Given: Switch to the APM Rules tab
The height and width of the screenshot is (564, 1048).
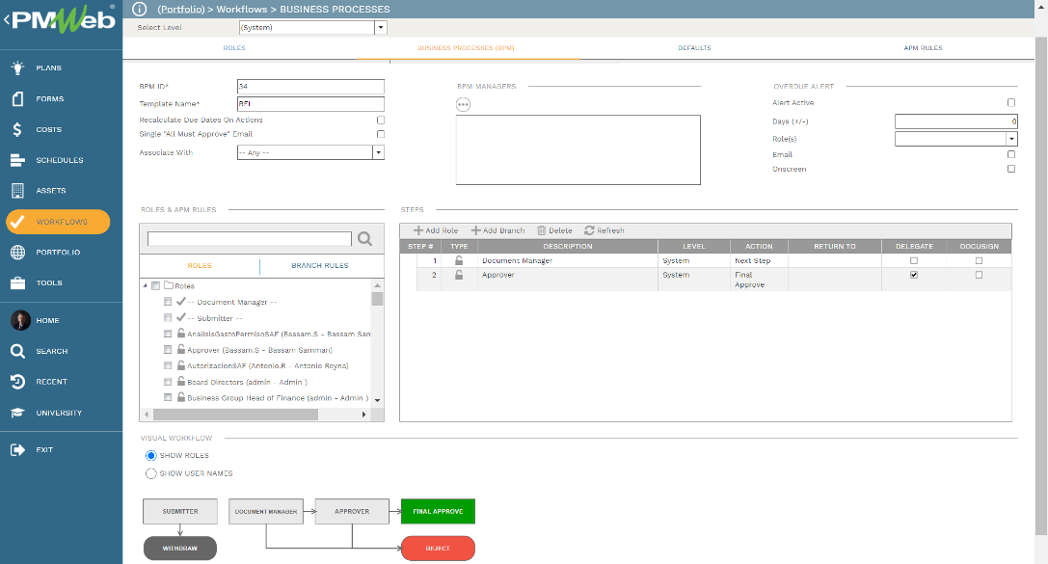Looking at the screenshot, I should pyautogui.click(x=923, y=48).
